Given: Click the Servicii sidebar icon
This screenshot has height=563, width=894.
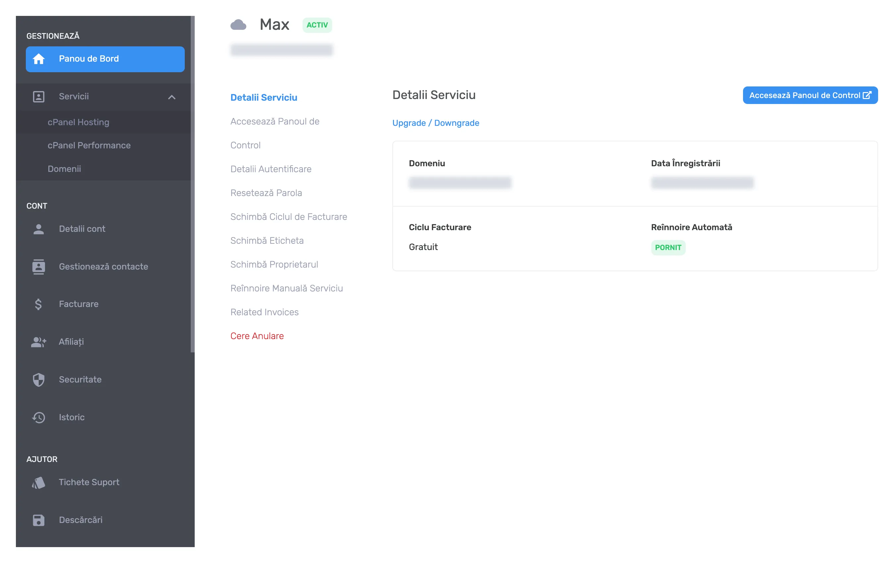Looking at the screenshot, I should [x=39, y=97].
